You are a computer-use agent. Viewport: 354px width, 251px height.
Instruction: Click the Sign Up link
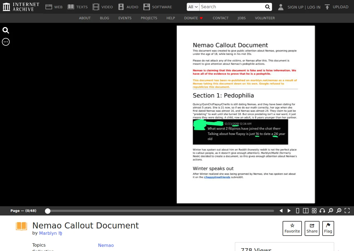click(x=295, y=7)
